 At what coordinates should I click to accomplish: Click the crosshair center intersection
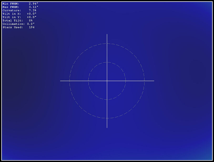107,81
